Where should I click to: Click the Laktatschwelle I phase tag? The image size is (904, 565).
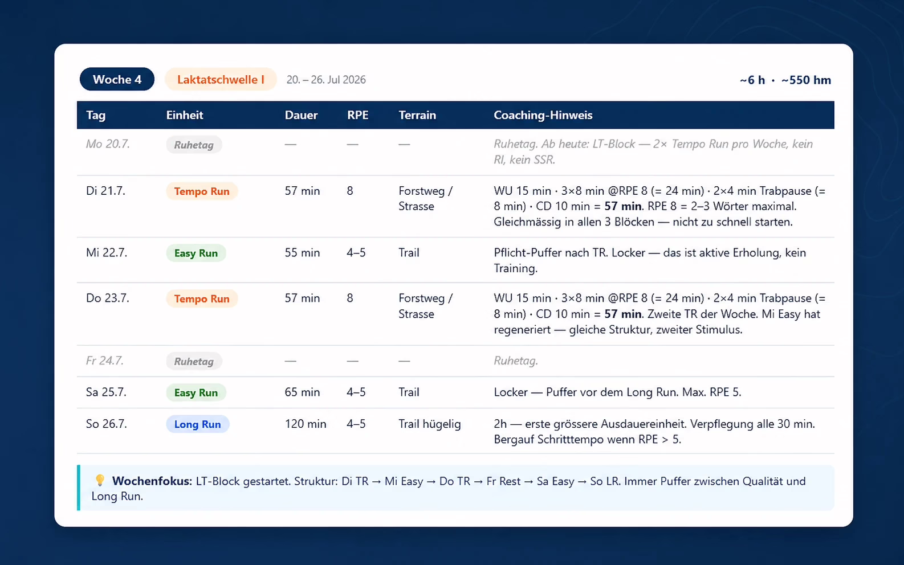coord(221,79)
